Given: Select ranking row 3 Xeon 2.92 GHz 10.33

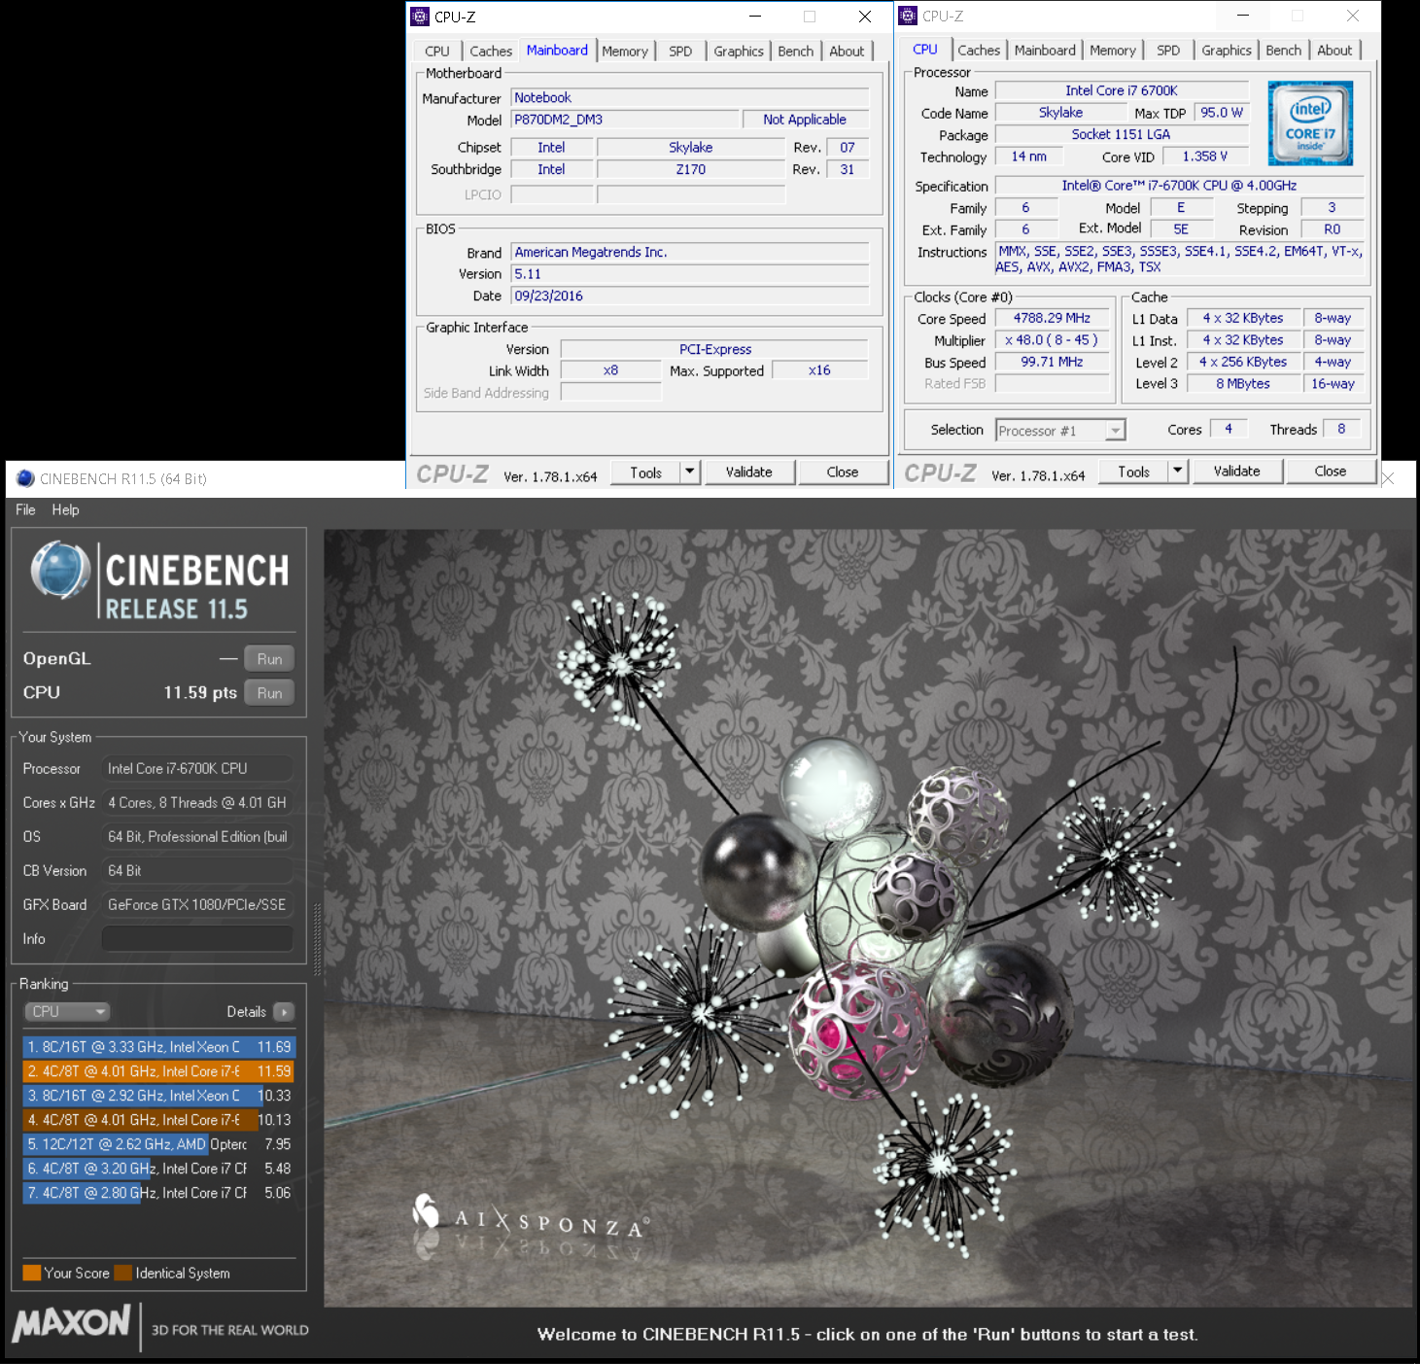Looking at the screenshot, I should click(158, 1096).
